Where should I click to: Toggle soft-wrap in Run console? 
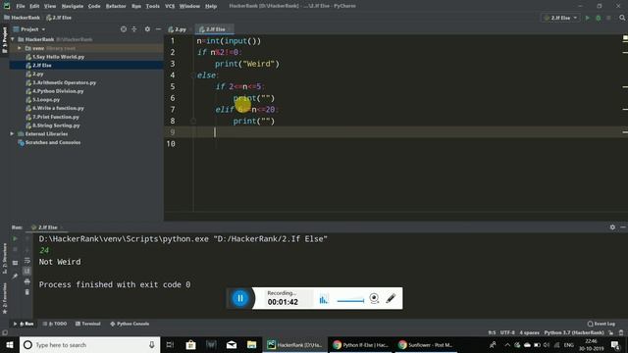coord(26,261)
